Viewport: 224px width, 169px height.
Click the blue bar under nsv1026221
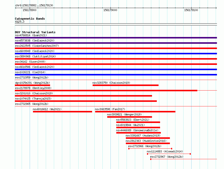(x=116, y=75)
